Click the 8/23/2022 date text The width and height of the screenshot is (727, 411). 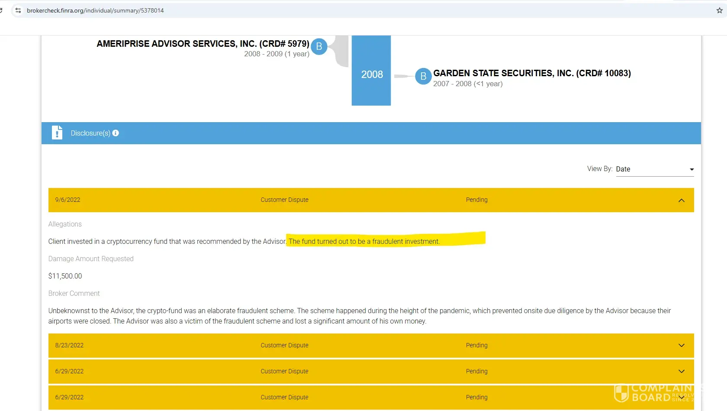click(x=69, y=346)
